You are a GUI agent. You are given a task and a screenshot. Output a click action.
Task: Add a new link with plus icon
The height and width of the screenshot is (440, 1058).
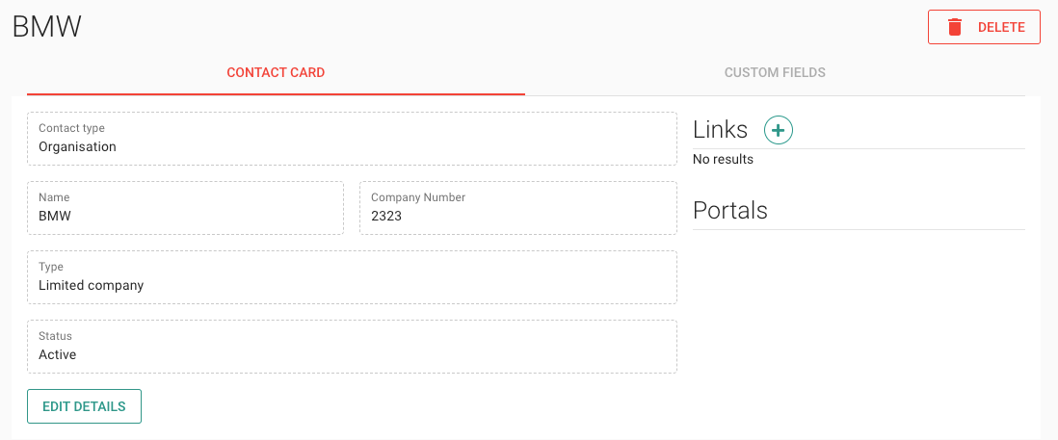pyautogui.click(x=778, y=129)
